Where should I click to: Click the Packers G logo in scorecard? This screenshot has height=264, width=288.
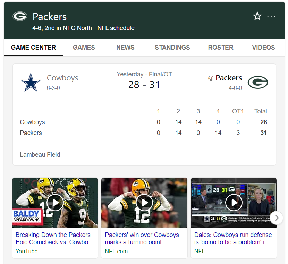(x=258, y=83)
